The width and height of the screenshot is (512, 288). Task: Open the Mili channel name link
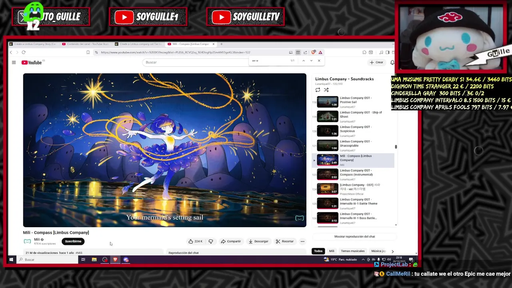[37, 240]
